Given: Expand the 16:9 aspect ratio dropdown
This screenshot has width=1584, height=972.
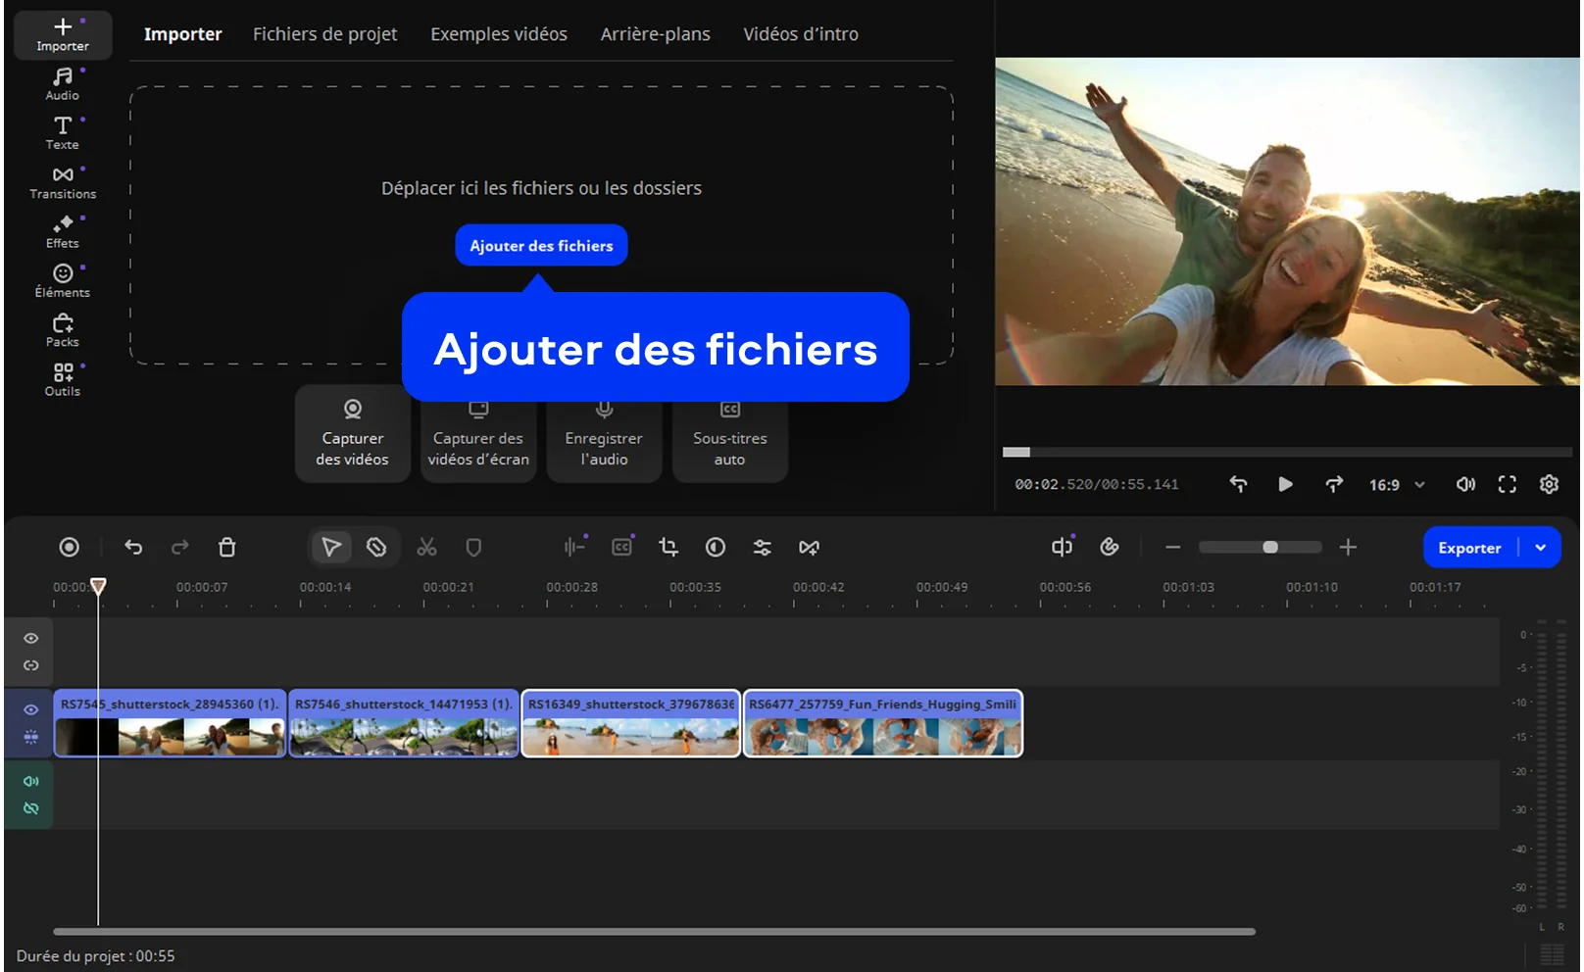Looking at the screenshot, I should 1418,485.
